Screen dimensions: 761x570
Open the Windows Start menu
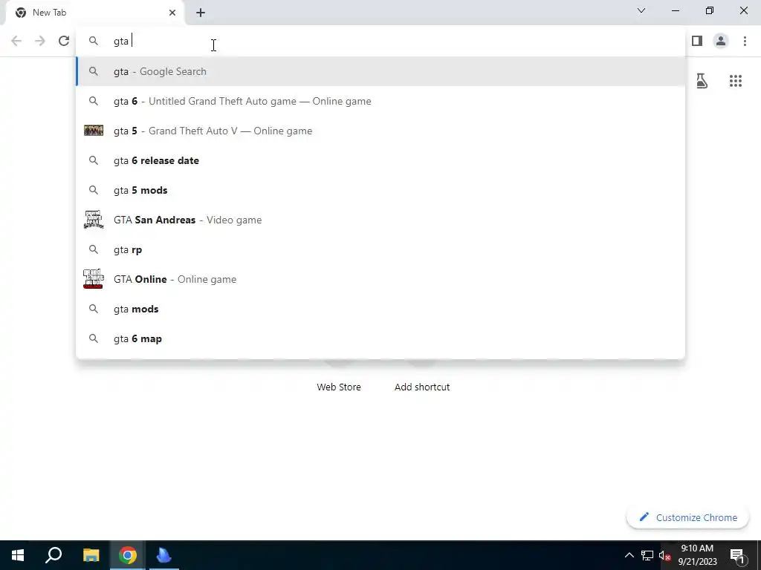[18, 555]
